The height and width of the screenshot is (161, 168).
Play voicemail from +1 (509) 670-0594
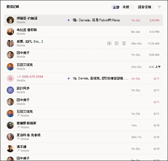69,78
